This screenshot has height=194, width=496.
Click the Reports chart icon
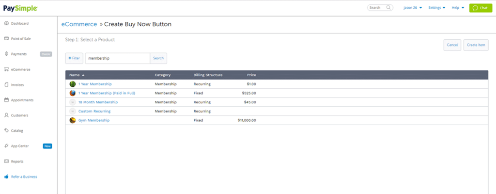tap(6, 162)
